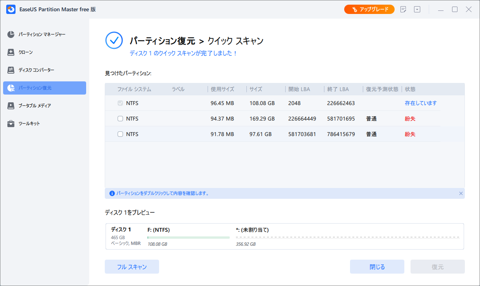The width and height of the screenshot is (480, 286).
Task: Click the blue info icon in hint bar
Action: tap(112, 193)
